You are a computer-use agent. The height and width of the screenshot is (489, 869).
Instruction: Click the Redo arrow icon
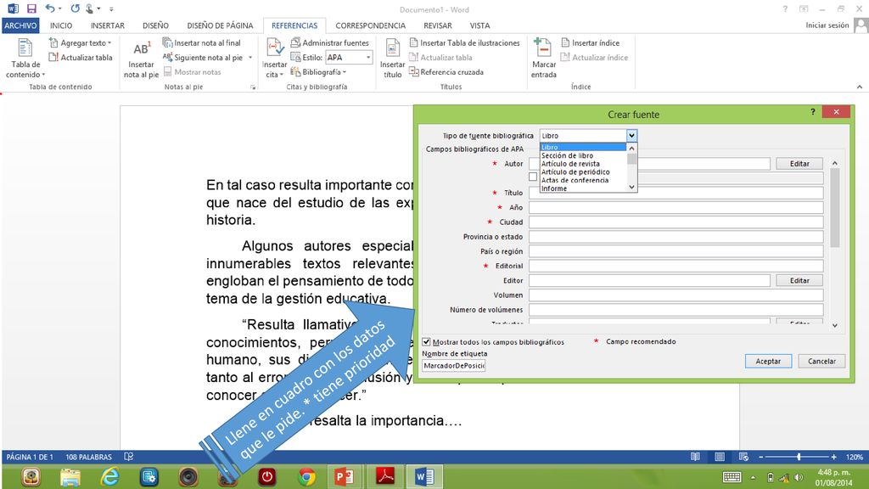(75, 8)
